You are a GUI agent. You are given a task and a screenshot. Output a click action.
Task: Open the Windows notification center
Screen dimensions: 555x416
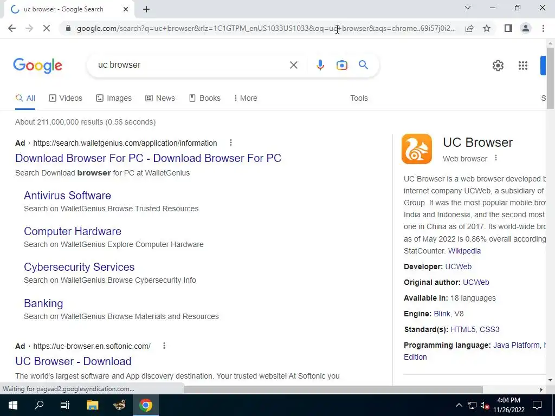tap(537, 405)
